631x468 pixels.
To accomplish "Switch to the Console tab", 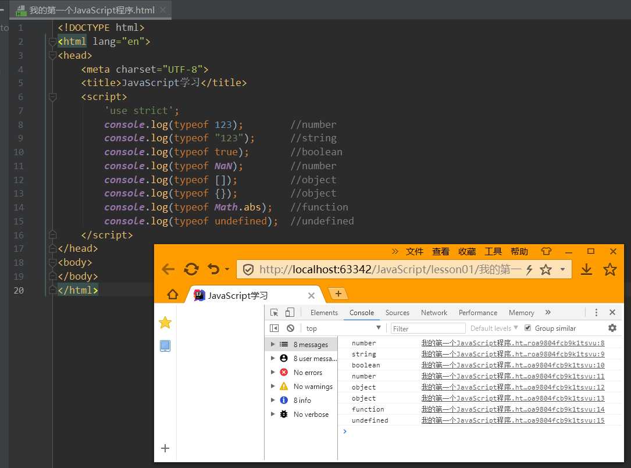I will (x=361, y=313).
